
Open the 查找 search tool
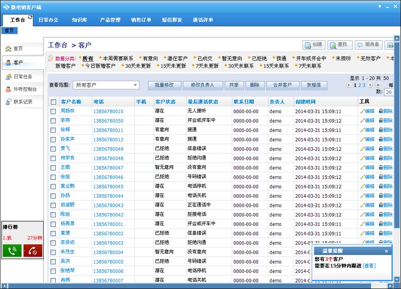click(x=338, y=45)
